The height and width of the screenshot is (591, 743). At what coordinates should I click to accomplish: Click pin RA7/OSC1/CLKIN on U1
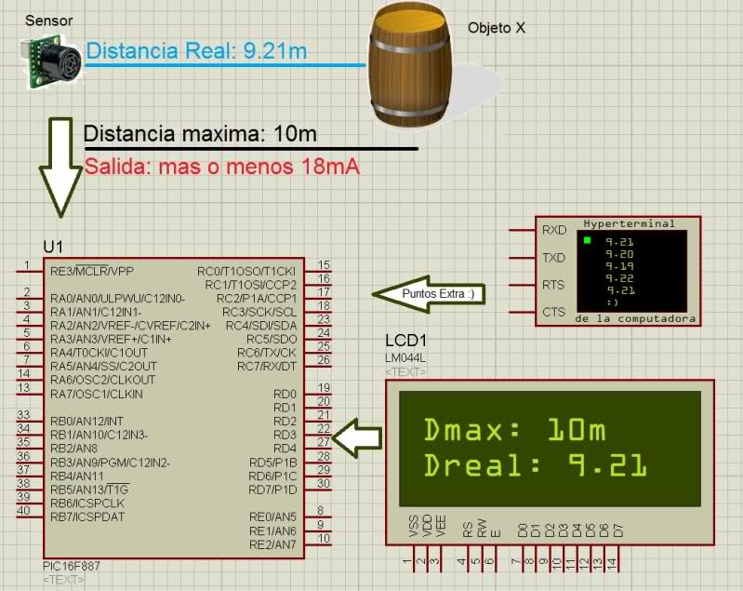tap(96, 394)
